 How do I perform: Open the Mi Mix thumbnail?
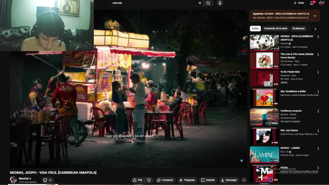coord(264,174)
